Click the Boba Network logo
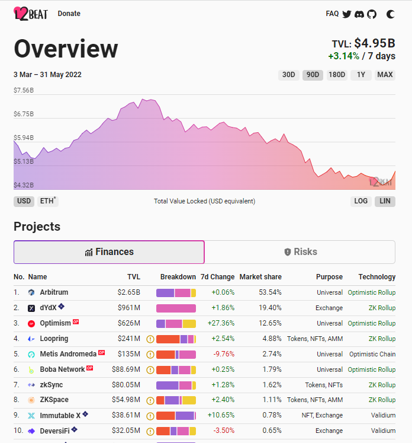The height and width of the screenshot is (443, 412). coord(31,370)
